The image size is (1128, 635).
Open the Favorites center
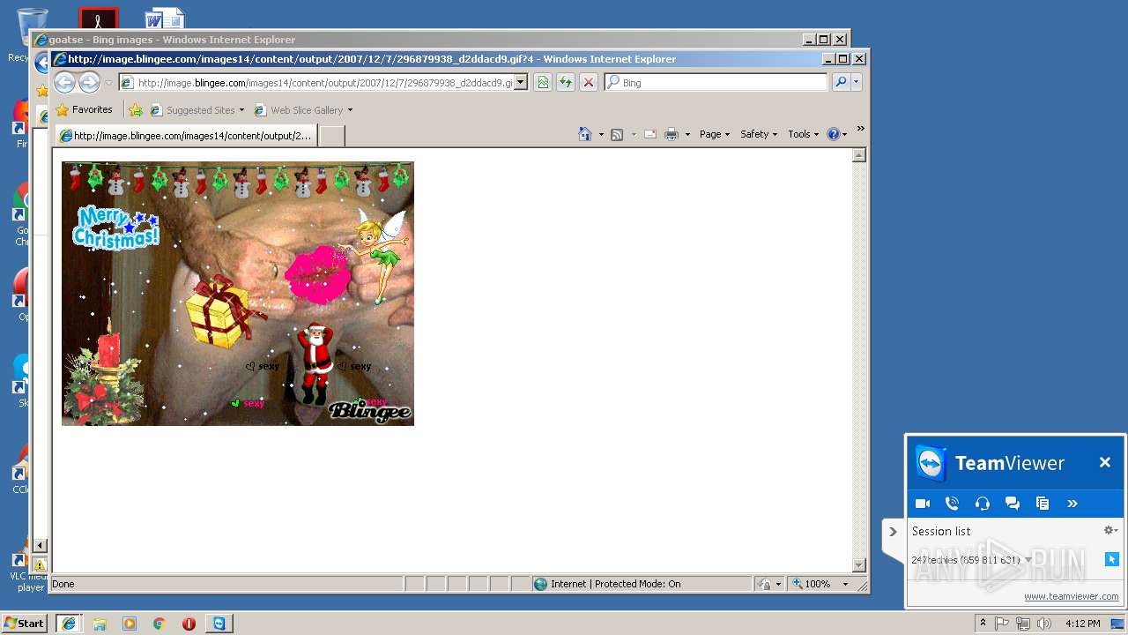pos(84,110)
